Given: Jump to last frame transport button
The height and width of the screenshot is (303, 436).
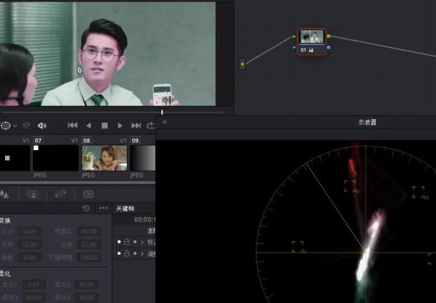Looking at the screenshot, I should [136, 126].
